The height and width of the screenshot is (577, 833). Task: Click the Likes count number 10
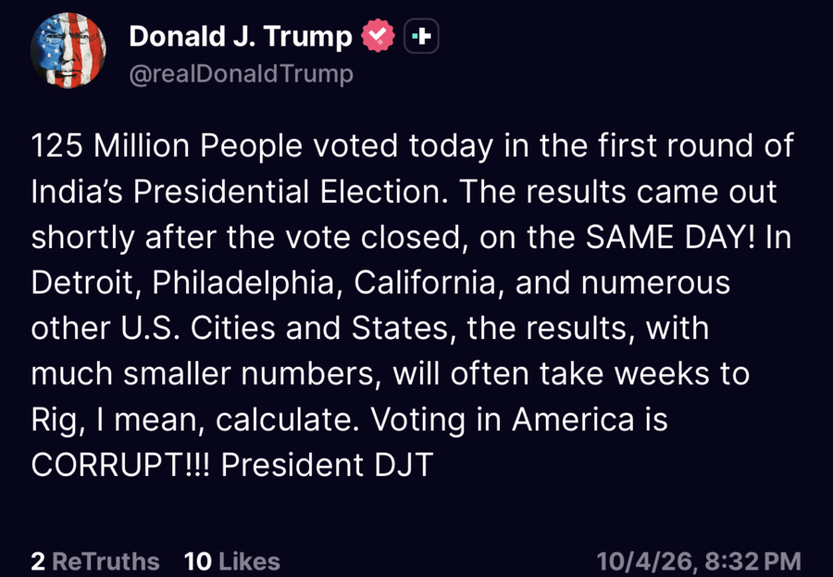pos(198,561)
